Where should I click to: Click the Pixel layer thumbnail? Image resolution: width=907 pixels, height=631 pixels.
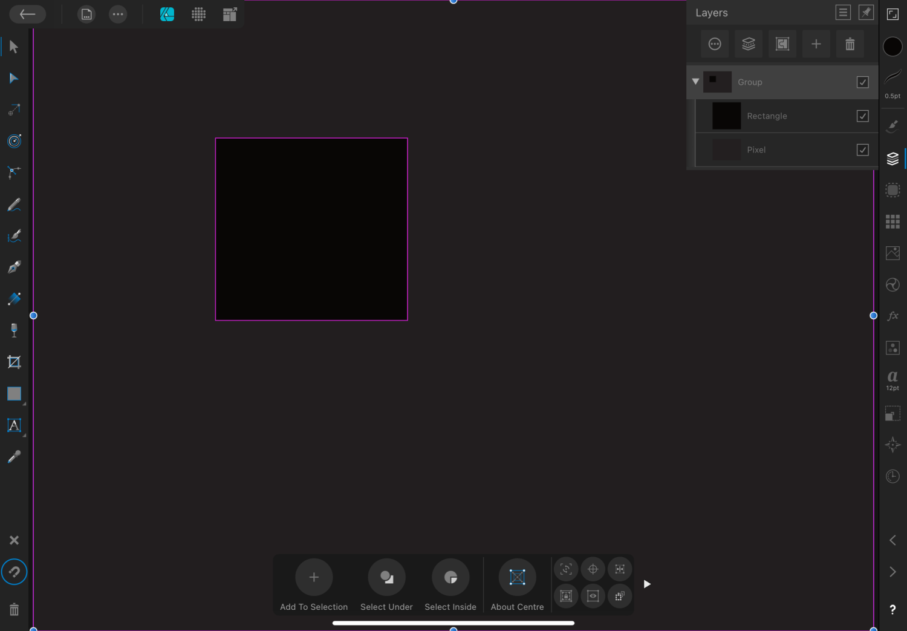(727, 149)
